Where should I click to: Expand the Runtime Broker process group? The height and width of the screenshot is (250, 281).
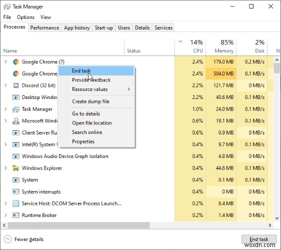[x=5, y=215]
